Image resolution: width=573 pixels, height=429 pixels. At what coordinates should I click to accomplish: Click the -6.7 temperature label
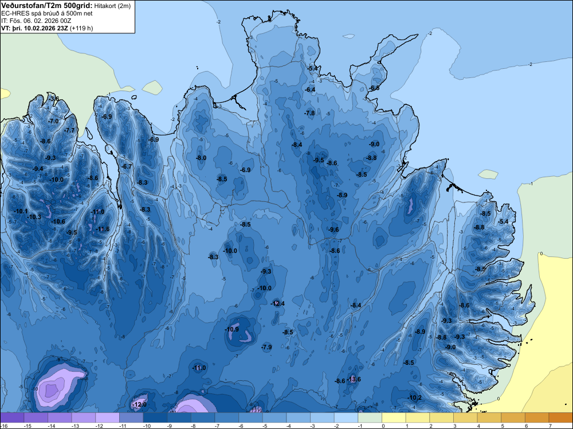coord(127,166)
